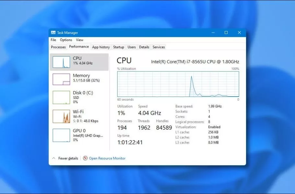295x194 pixels.
Task: Click the 4.04 GHz speed value
Action: pyautogui.click(x=149, y=113)
